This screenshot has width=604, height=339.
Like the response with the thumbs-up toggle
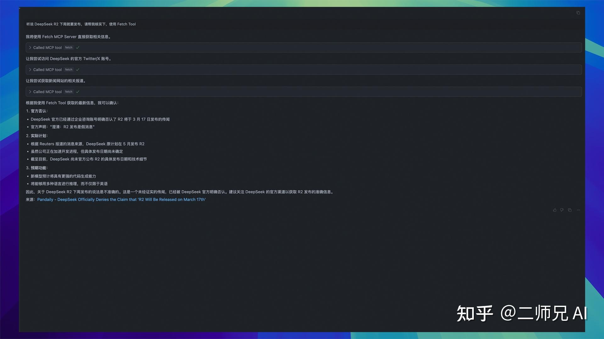click(x=554, y=210)
